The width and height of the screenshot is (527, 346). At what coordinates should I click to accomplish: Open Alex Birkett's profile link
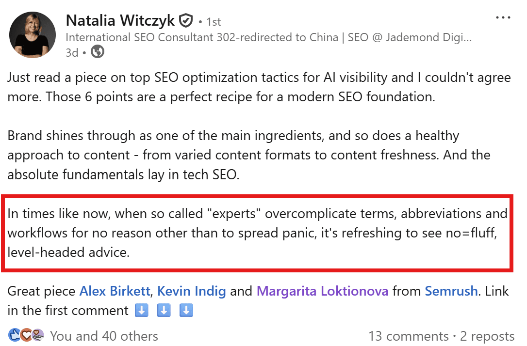pos(116,291)
